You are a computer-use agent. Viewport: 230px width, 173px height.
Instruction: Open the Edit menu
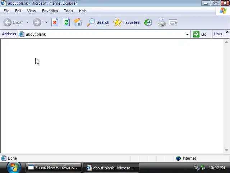point(18,11)
